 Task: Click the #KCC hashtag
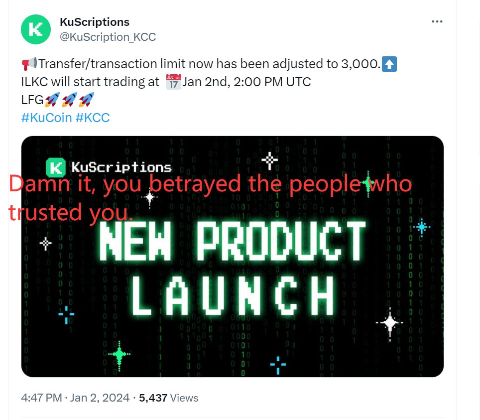93,118
